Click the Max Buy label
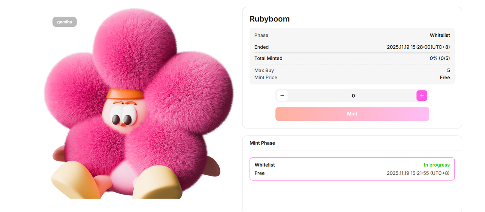The image size is (485, 212). pos(264,70)
